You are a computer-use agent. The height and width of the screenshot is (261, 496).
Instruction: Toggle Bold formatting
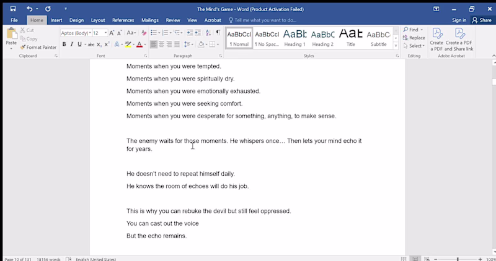[x=64, y=44]
